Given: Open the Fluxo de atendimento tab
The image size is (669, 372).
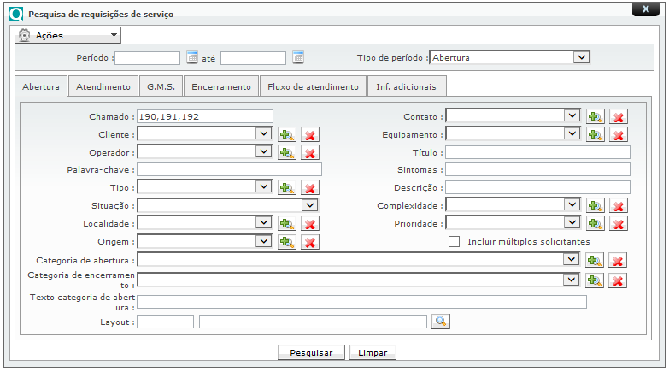Looking at the screenshot, I should point(313,86).
